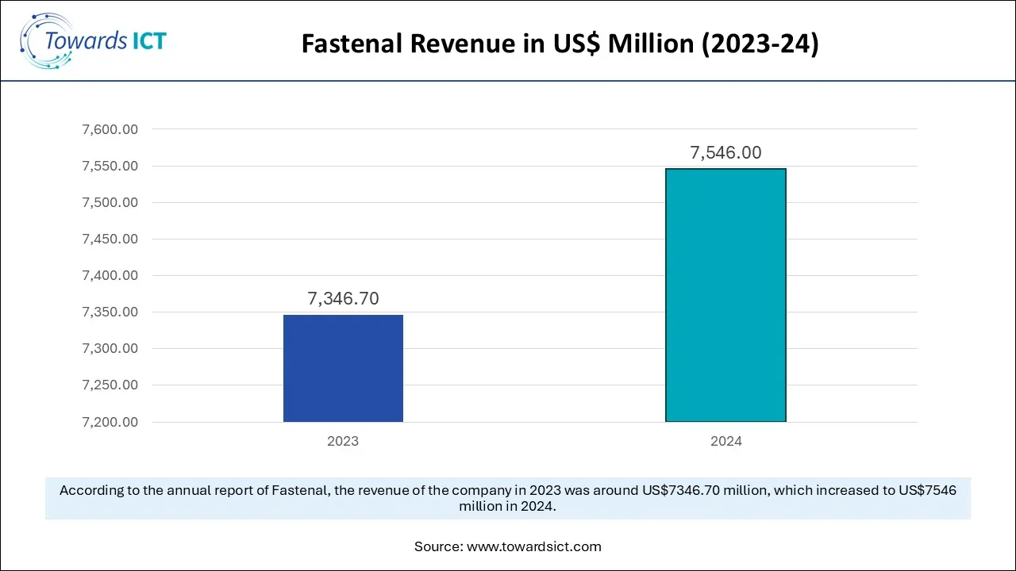Image resolution: width=1016 pixels, height=571 pixels.
Task: Select the Fastenal Revenue chart title
Action: click(560, 44)
